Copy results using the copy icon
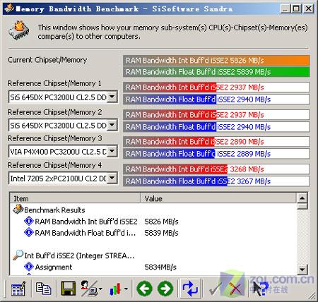The image size is (318, 302). [x=43, y=289]
